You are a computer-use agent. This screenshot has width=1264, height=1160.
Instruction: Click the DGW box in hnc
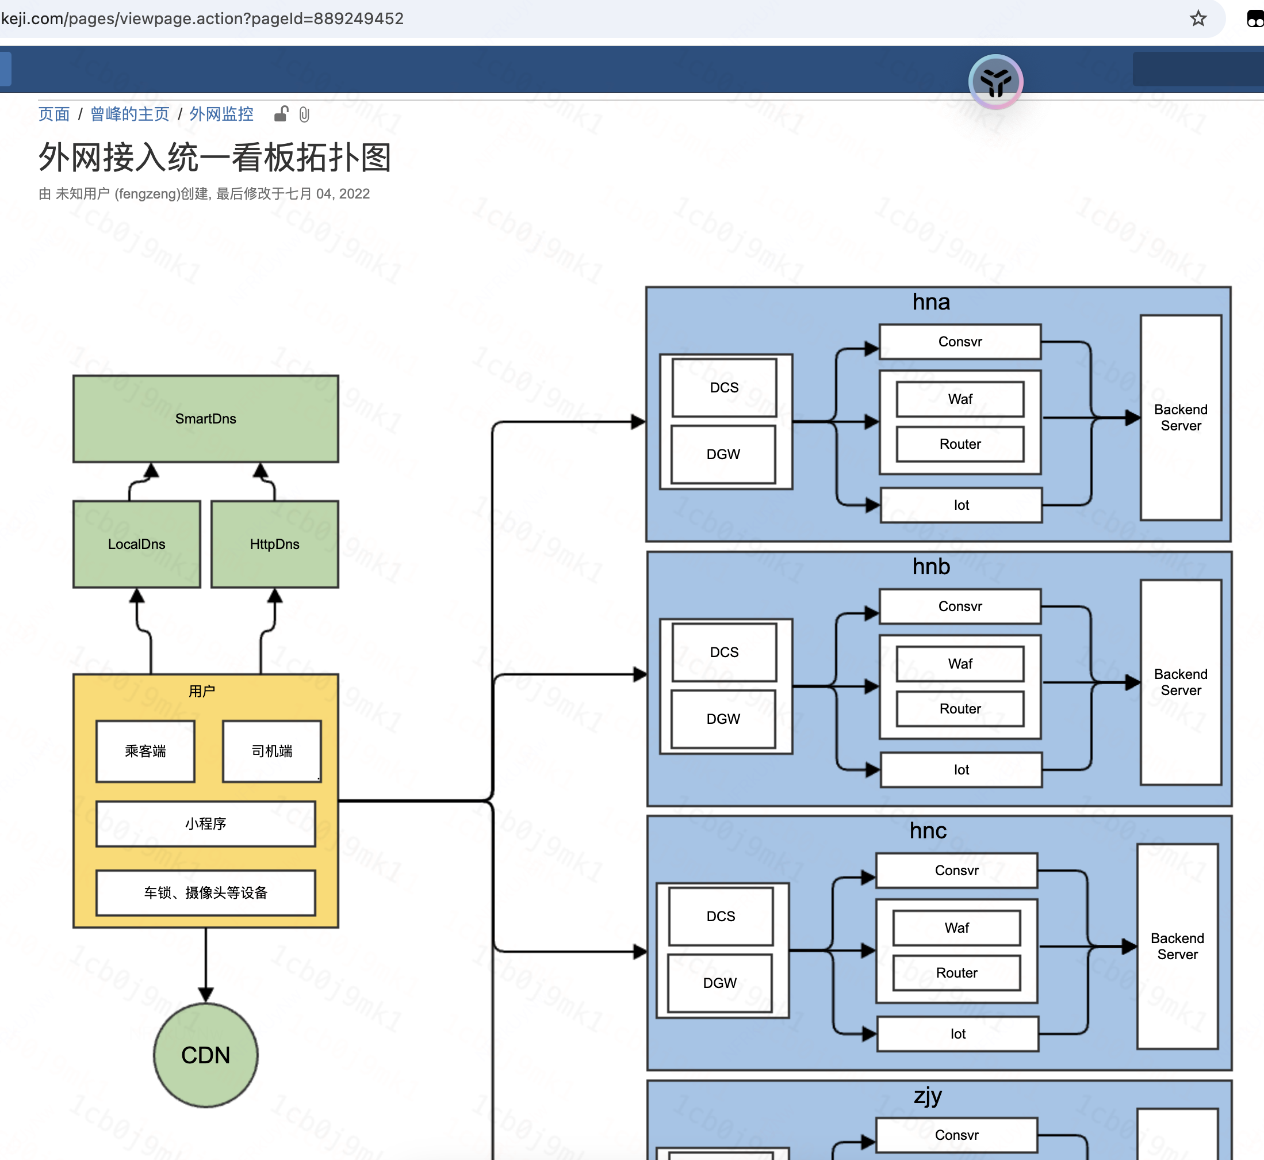[x=719, y=983]
